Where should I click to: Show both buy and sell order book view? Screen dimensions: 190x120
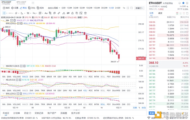pyautogui.click(x=177, y=13)
